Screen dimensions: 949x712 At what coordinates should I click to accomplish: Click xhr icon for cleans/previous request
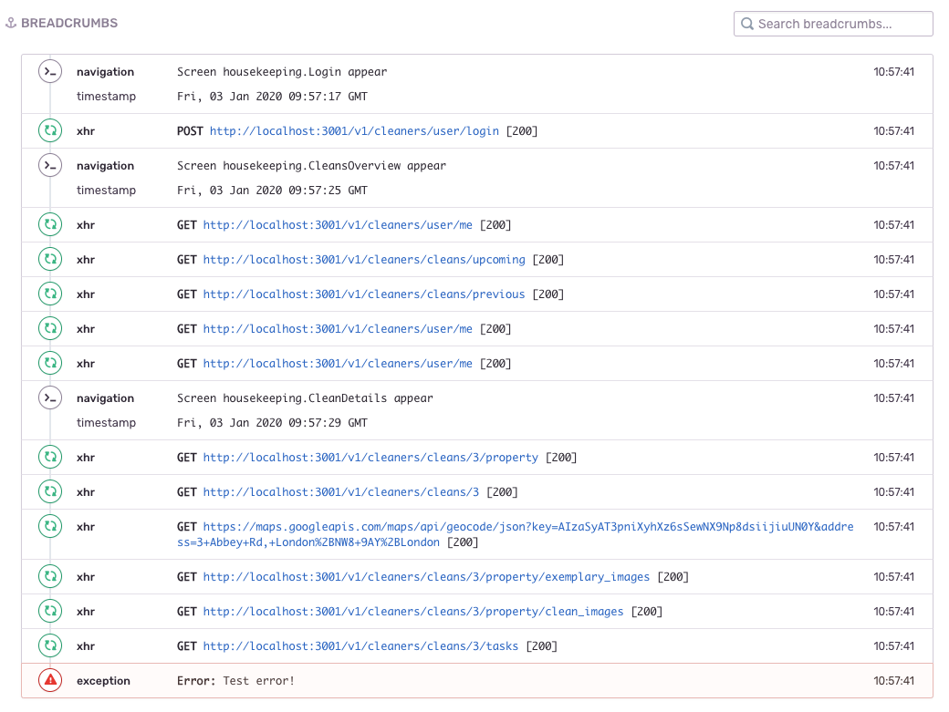click(x=50, y=294)
